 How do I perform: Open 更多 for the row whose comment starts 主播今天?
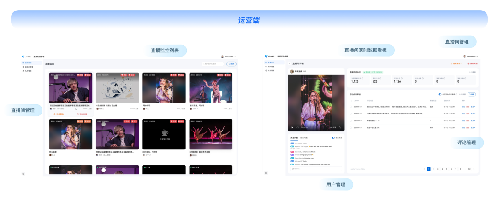coord(473,114)
